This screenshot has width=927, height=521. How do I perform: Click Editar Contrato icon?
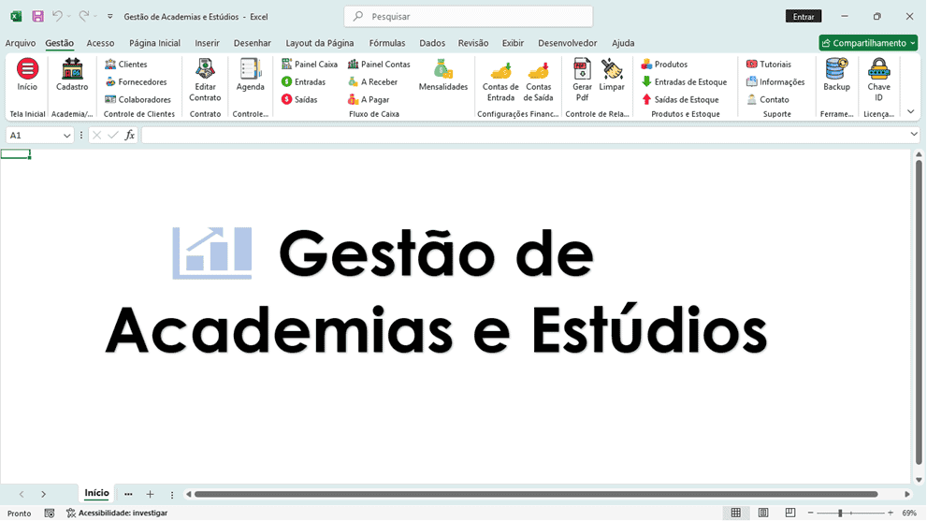pyautogui.click(x=205, y=80)
